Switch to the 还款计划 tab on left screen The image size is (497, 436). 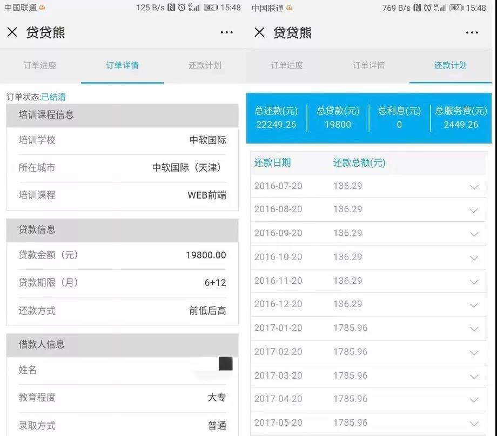(x=204, y=66)
